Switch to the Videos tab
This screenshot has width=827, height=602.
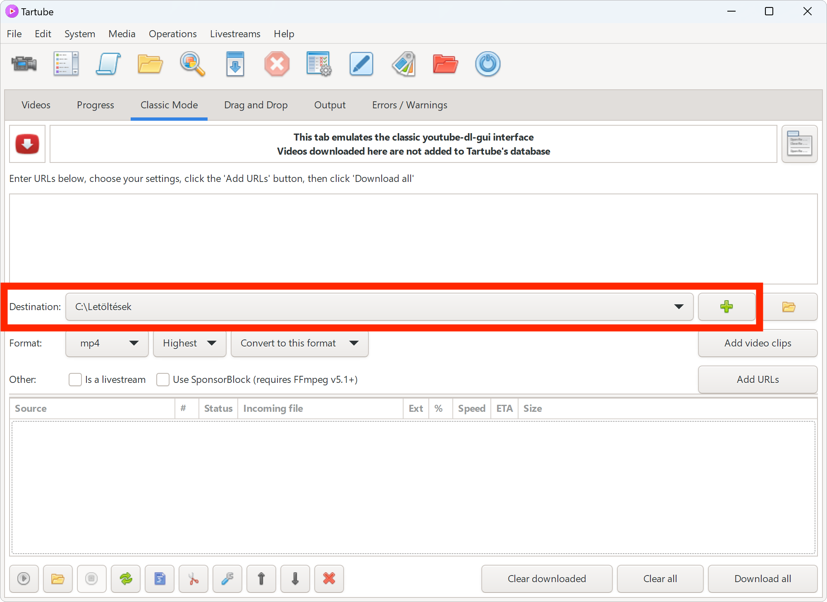pyautogui.click(x=36, y=105)
